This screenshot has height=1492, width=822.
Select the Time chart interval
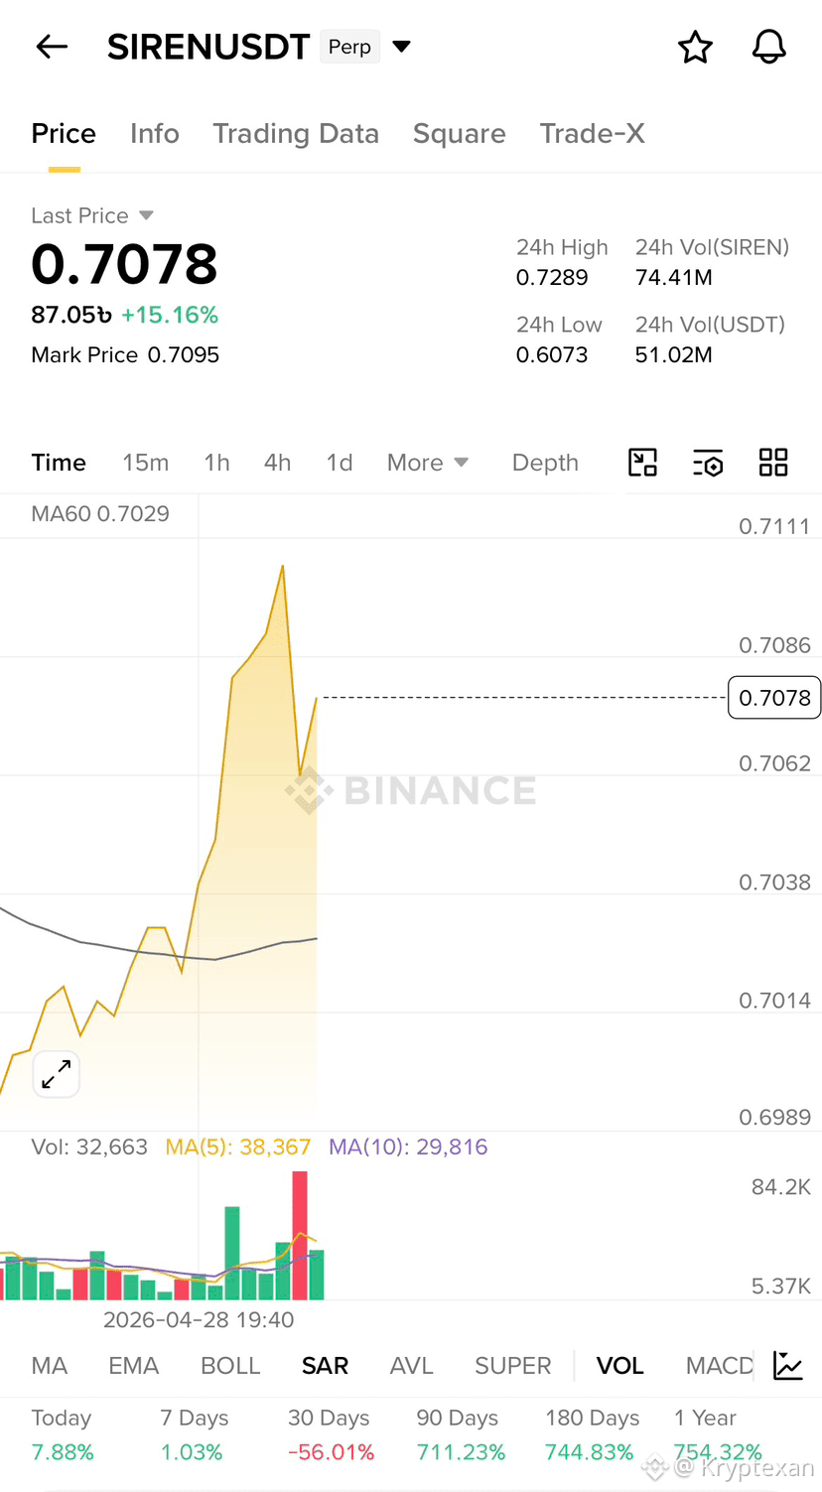click(59, 463)
